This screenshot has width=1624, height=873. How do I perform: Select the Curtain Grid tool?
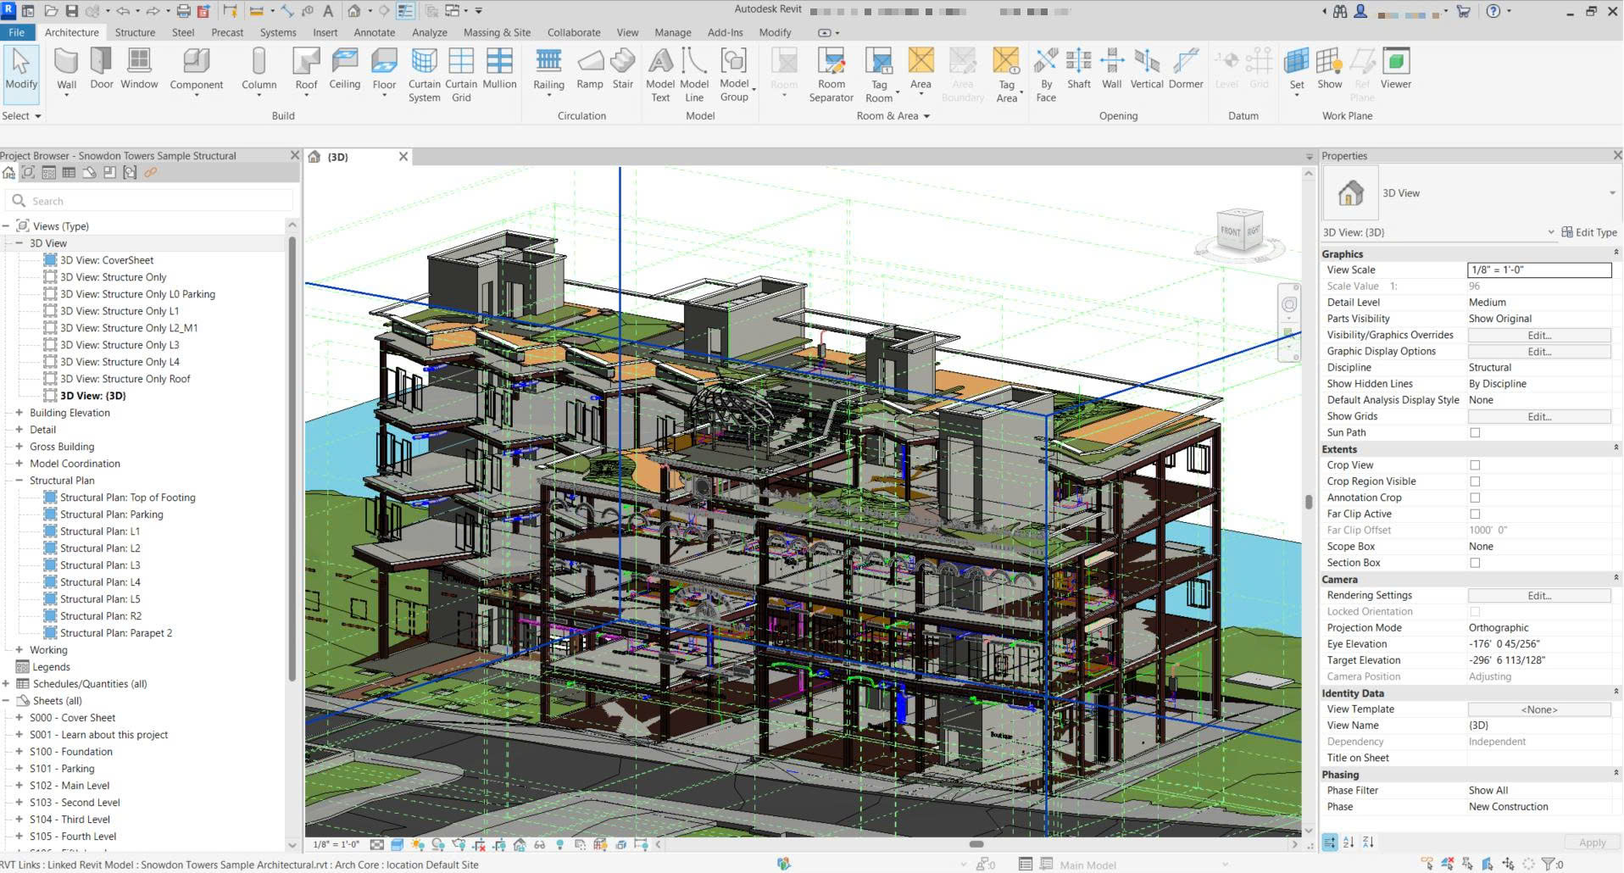click(x=461, y=75)
